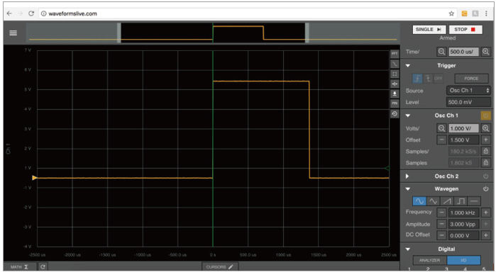Click the STOP button

465,29
